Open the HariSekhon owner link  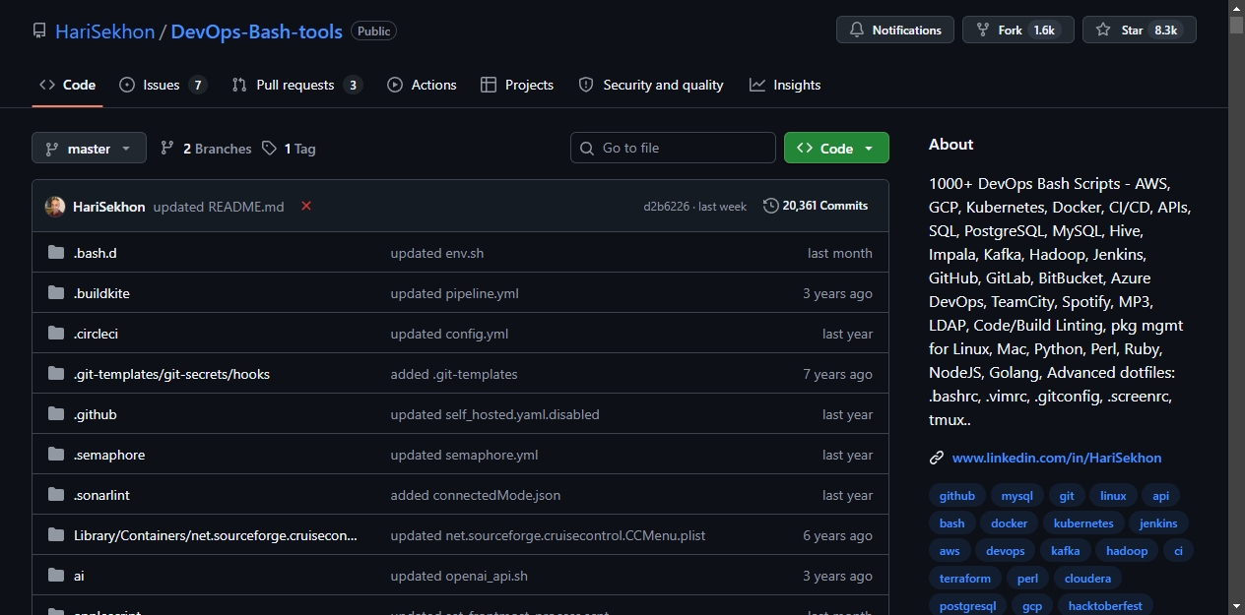coord(105,31)
